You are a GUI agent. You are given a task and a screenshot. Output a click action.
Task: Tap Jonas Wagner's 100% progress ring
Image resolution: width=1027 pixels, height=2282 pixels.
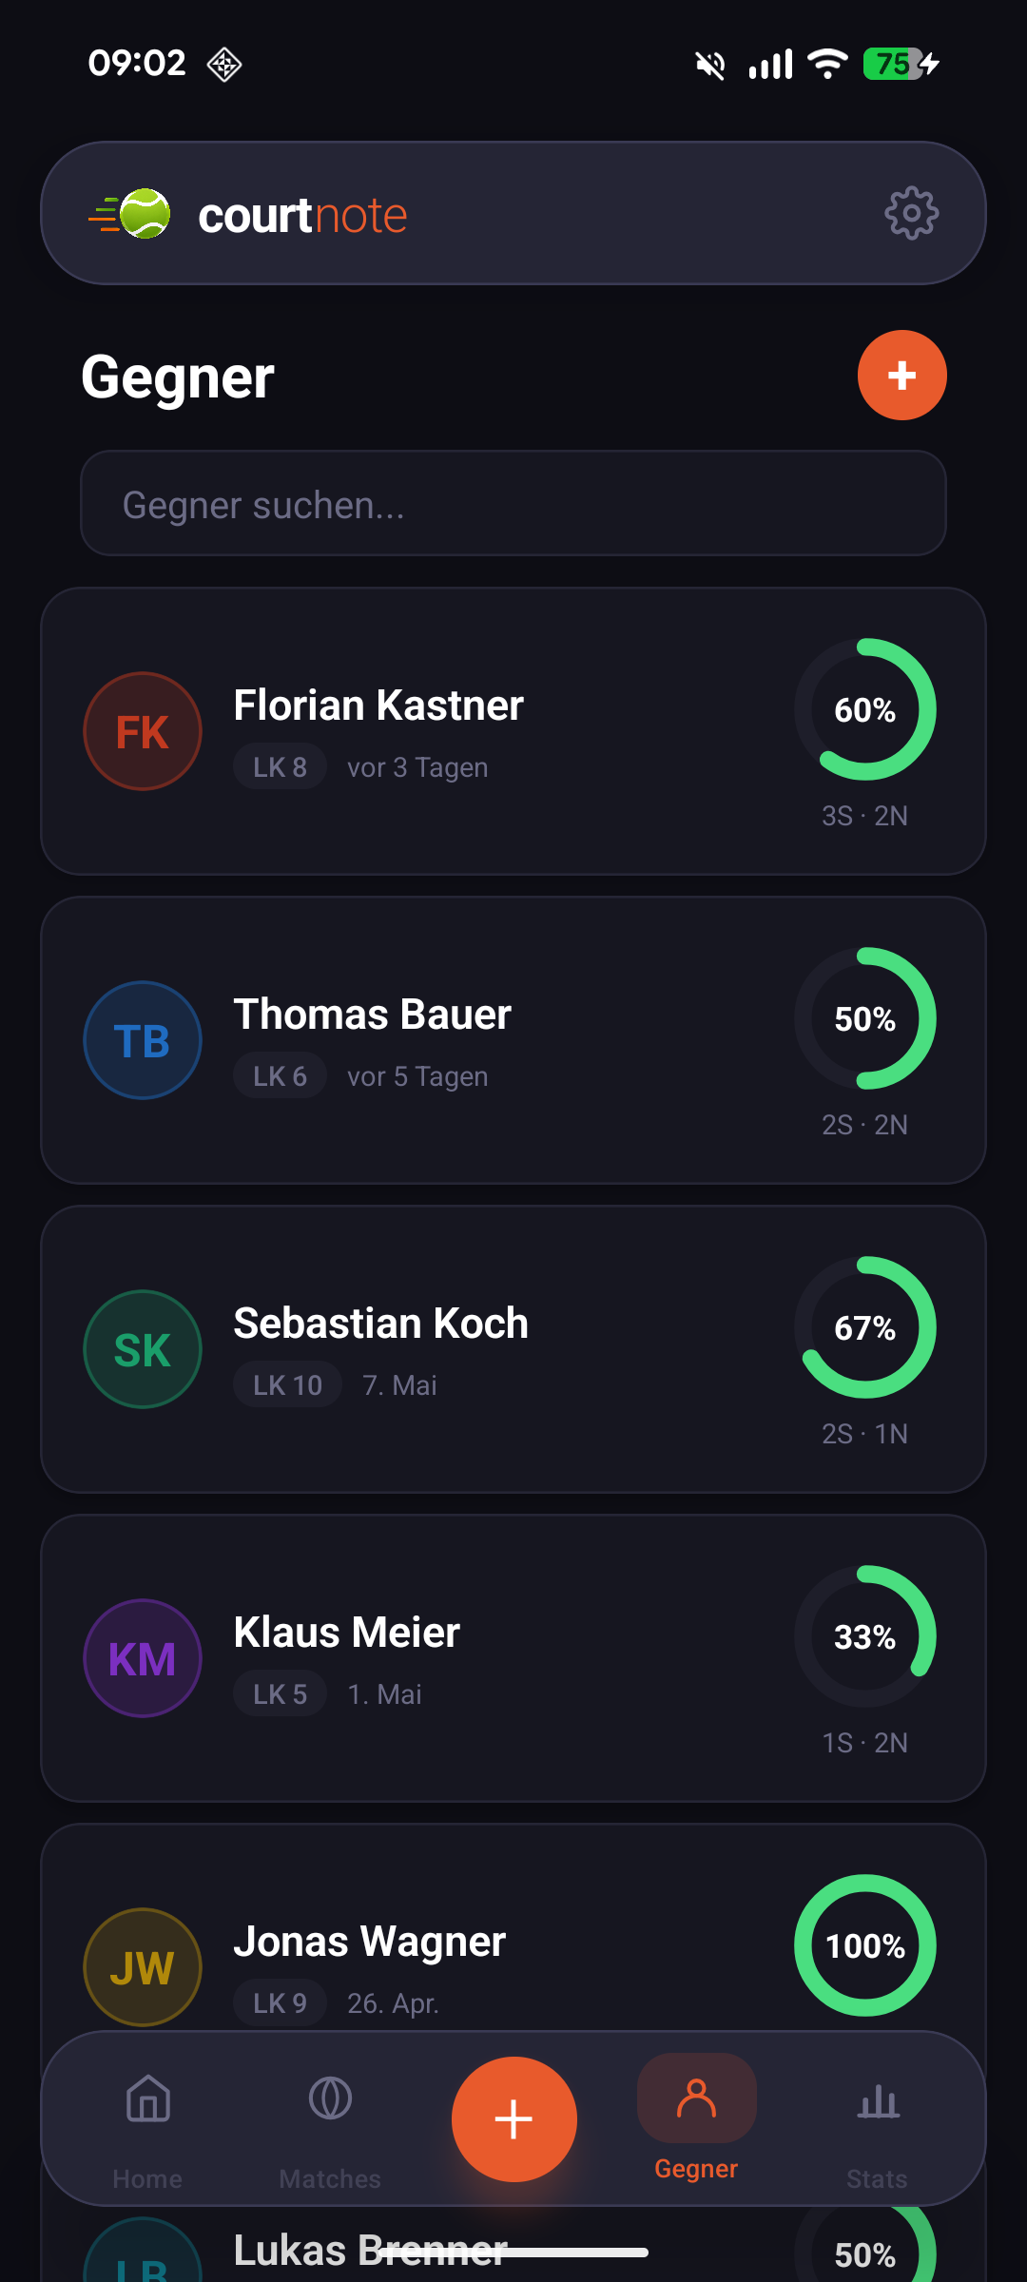point(865,1945)
